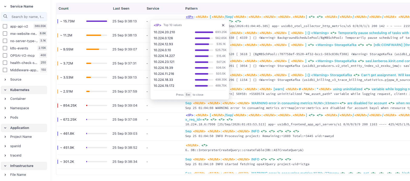The image size is (410, 181).
Task: Select the Middleware-app.. checkbox
Action: 5,70
